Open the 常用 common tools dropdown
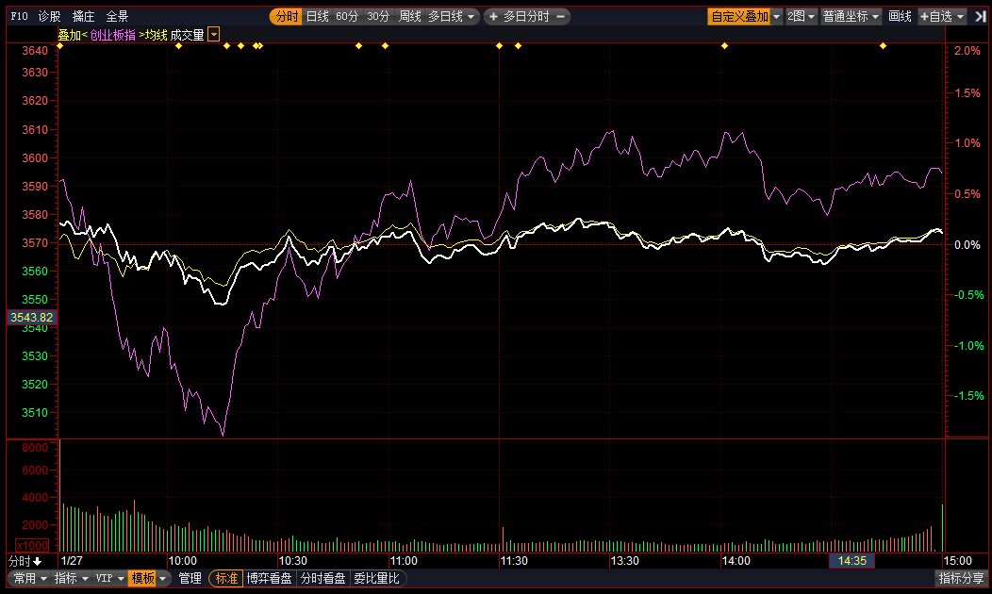Viewport: 992px width, 594px height. (x=30, y=578)
